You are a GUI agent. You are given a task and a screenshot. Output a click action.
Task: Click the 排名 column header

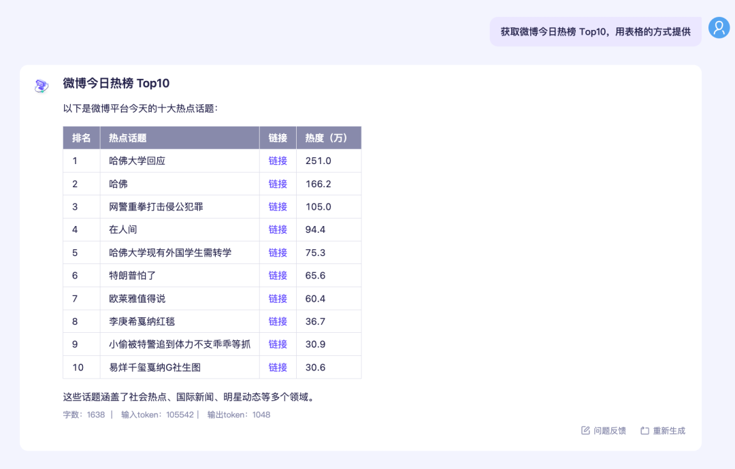(x=82, y=138)
